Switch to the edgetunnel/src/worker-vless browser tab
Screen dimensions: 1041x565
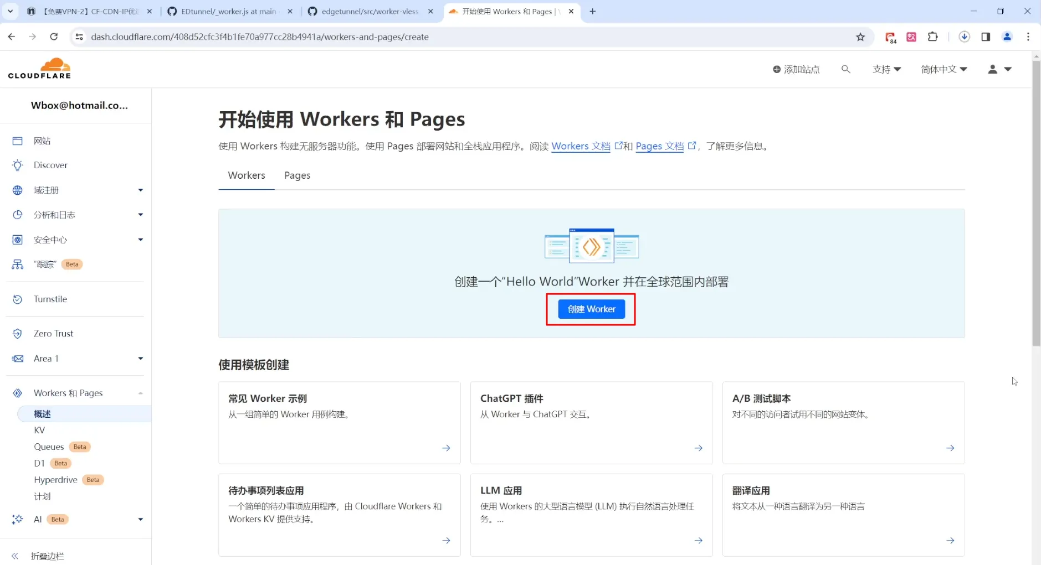370,11
